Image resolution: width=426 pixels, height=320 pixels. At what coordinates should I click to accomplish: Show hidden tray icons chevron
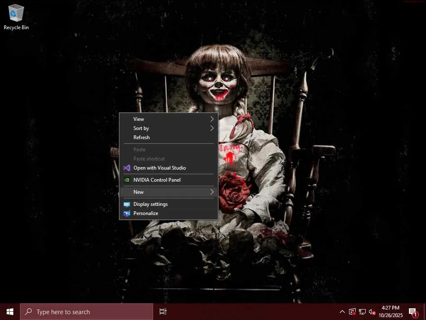tap(342, 312)
